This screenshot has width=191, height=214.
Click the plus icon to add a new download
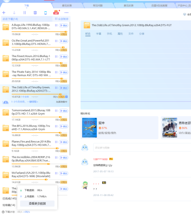4,13
